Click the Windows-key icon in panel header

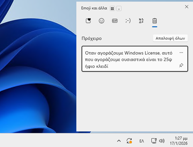(112, 8)
